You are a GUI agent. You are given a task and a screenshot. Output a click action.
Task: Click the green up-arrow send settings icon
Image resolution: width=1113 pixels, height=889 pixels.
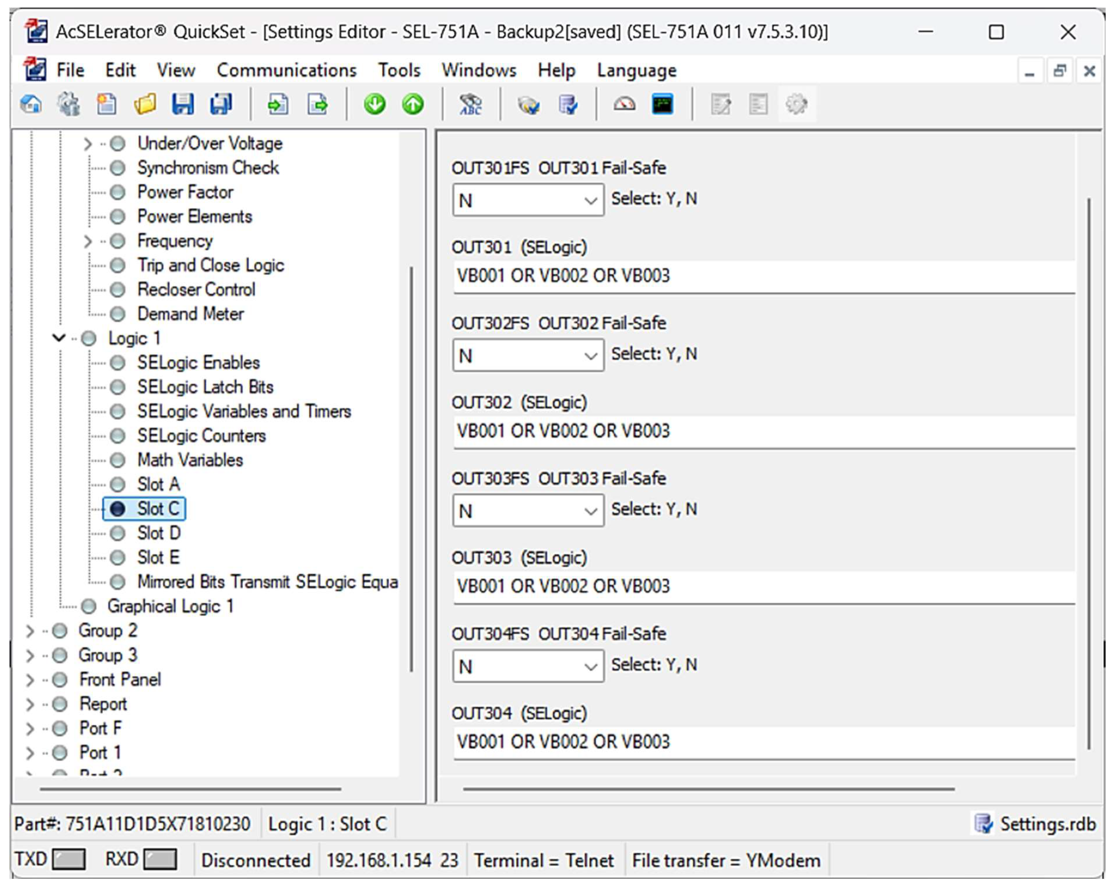pyautogui.click(x=413, y=104)
